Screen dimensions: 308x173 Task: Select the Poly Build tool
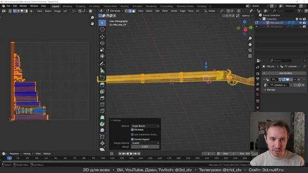102,117
